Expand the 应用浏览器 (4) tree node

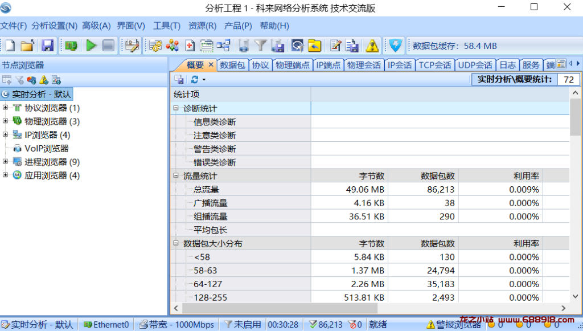tap(5, 175)
